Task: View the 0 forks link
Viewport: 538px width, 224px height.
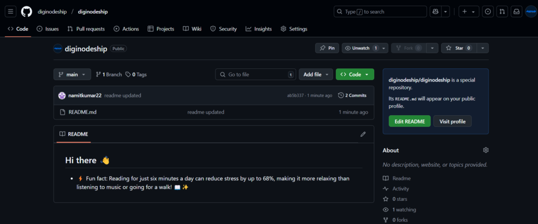Action: coord(395,220)
